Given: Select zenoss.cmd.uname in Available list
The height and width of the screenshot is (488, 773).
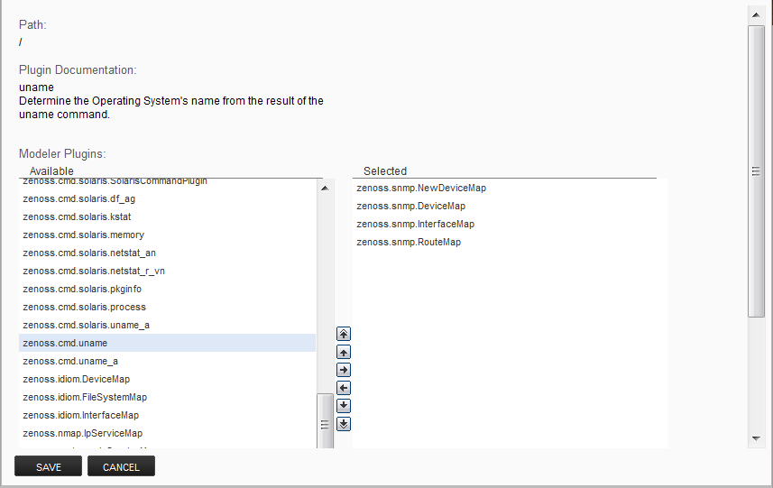Looking at the screenshot, I should pyautogui.click(x=65, y=343).
